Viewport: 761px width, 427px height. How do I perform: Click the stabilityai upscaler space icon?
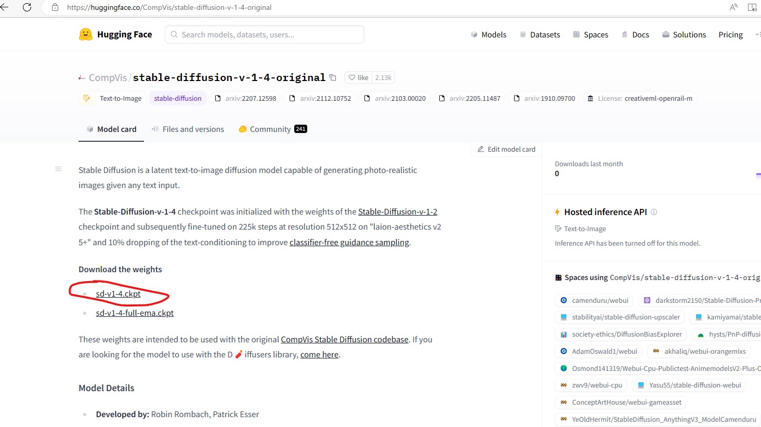pos(563,317)
